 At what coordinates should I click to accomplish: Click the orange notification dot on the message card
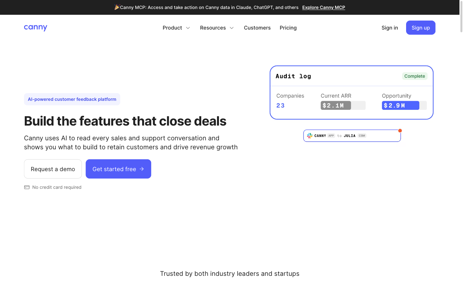[x=400, y=131]
